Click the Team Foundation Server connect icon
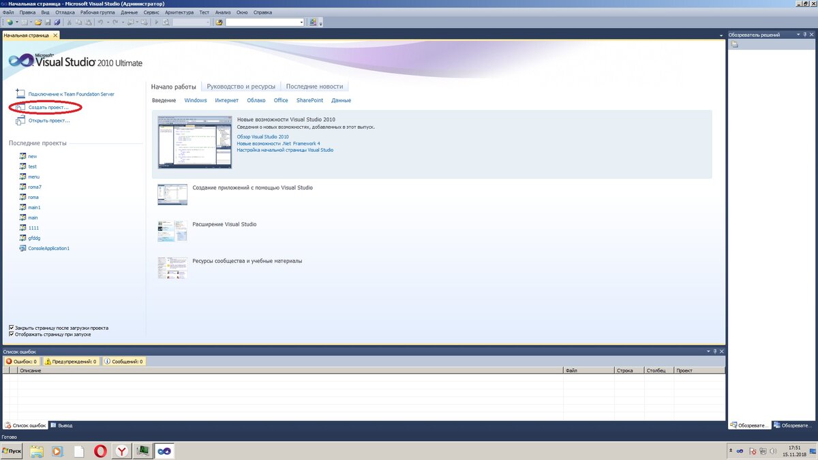This screenshot has height=460, width=818. [x=20, y=93]
